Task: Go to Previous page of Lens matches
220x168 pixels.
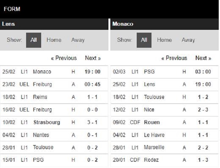Action: pyautogui.click(x=64, y=58)
